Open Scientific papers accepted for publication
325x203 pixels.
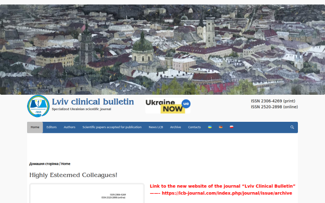[112, 127]
